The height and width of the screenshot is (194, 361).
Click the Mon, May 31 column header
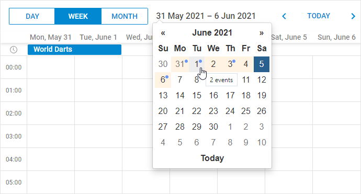51,37
